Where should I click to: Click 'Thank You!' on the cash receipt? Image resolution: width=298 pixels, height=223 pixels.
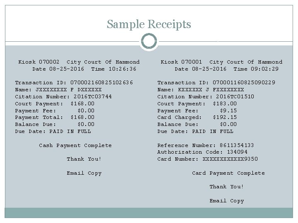(x=84, y=159)
